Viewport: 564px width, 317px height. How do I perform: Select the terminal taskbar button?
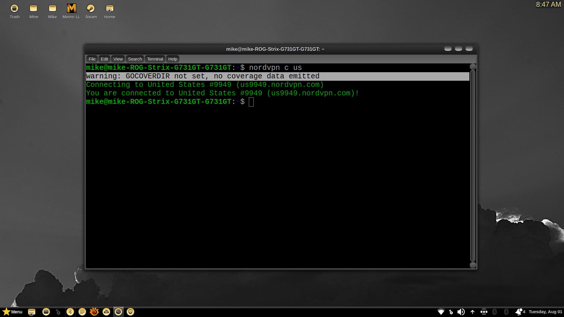point(118,312)
